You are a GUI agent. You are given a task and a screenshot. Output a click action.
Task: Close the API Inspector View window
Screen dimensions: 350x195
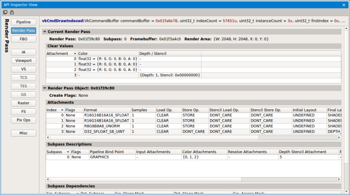[x=344, y=4]
